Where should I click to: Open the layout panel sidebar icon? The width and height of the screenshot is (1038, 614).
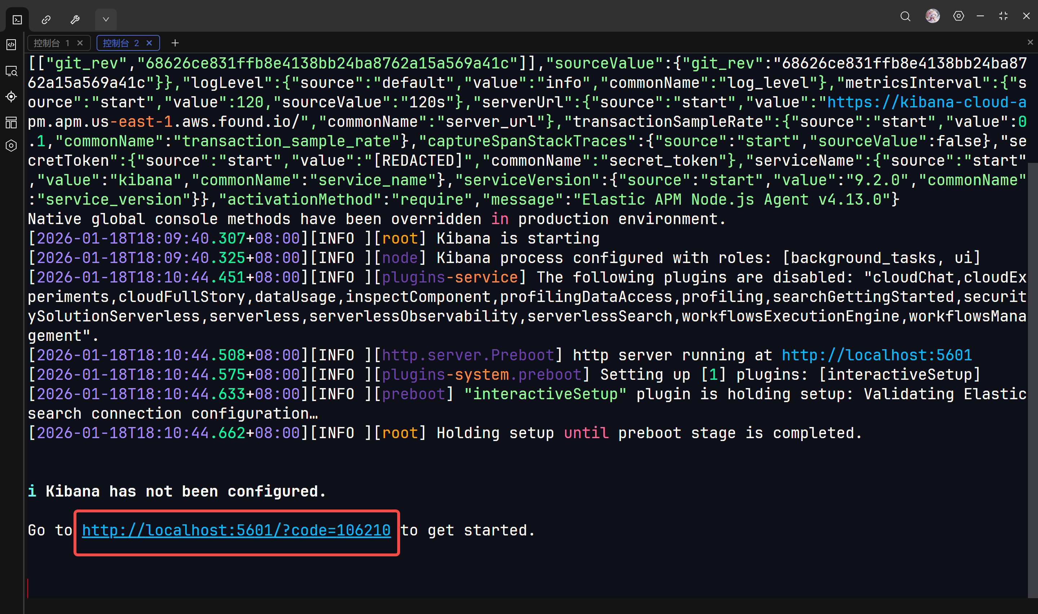pos(11,122)
